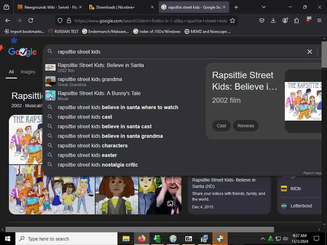Open a new browser tab
The width and height of the screenshot is (327, 245).
point(236,7)
